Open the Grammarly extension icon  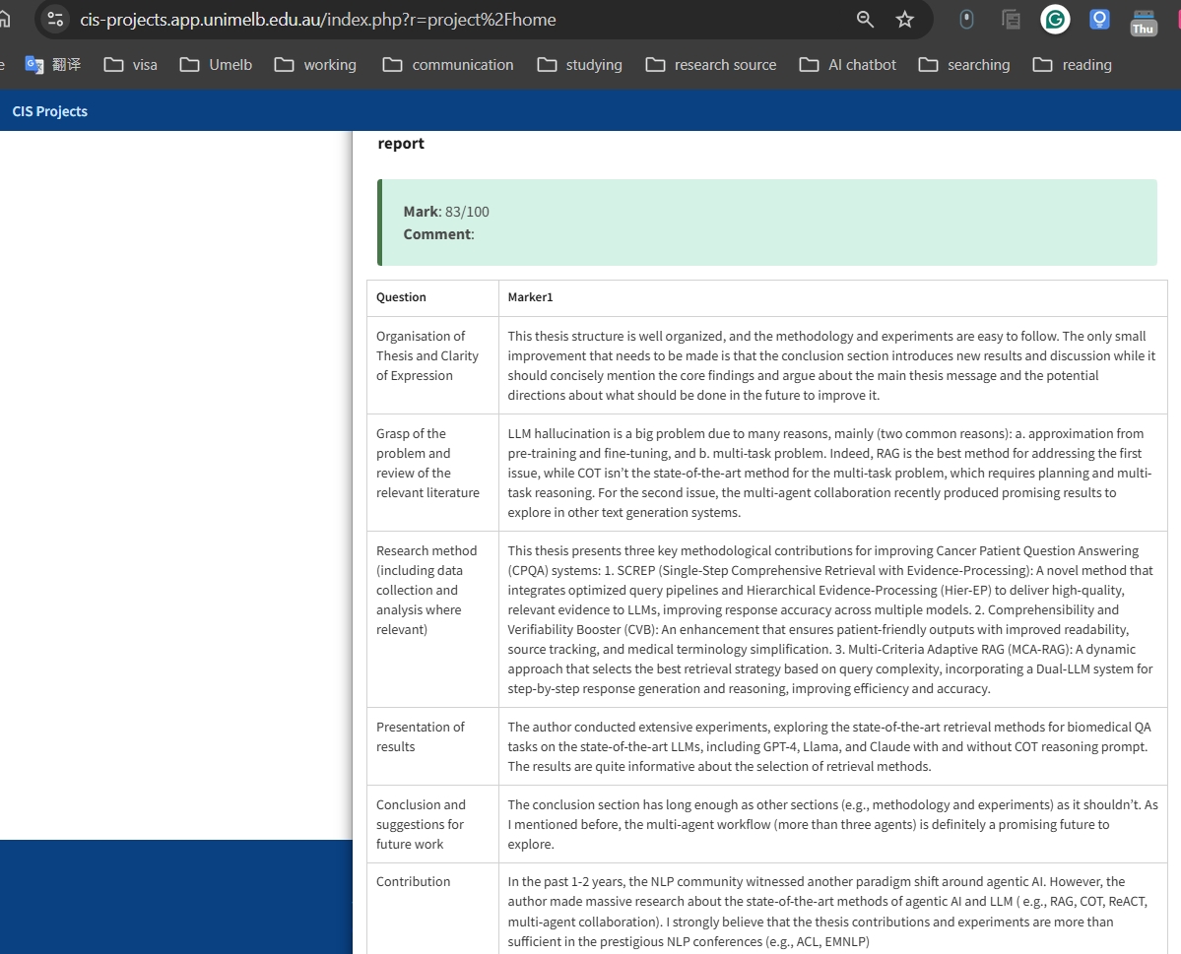[x=1055, y=20]
